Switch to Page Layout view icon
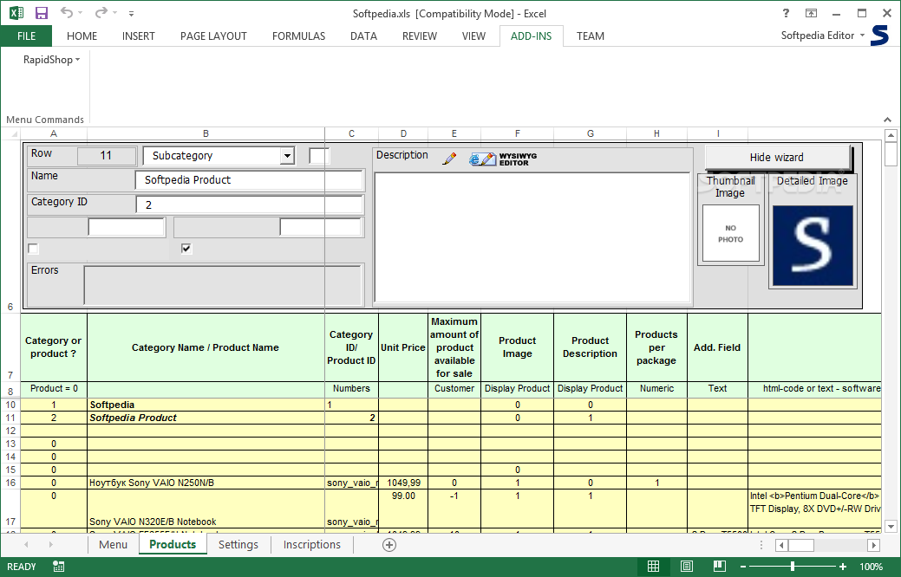Viewport: 901px width, 577px height. [687, 567]
